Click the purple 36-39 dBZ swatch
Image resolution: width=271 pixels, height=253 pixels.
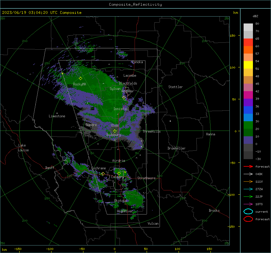coord(248,102)
